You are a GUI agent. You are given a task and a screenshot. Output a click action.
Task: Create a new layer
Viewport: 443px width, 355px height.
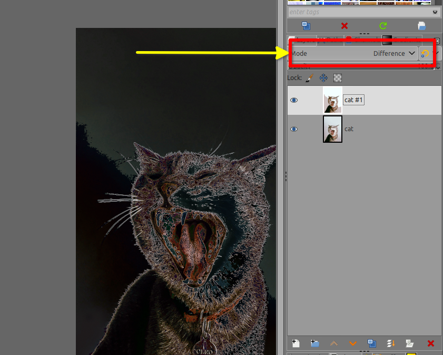pos(296,343)
